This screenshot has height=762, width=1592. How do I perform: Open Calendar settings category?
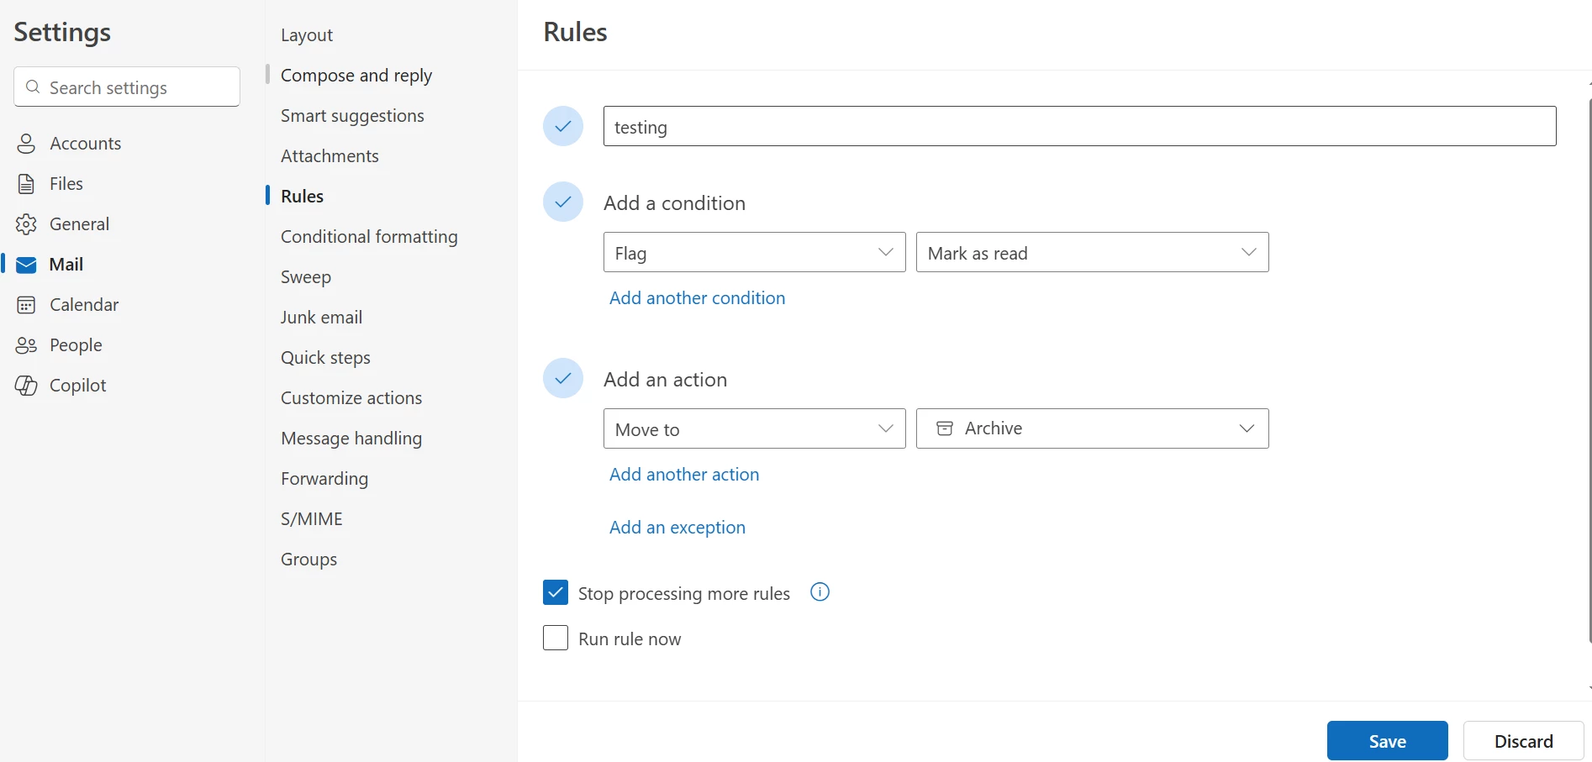[84, 305]
